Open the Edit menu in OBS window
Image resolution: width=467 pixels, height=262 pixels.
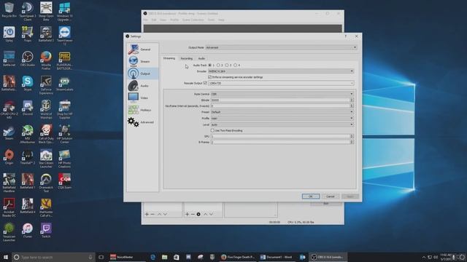tap(154, 20)
